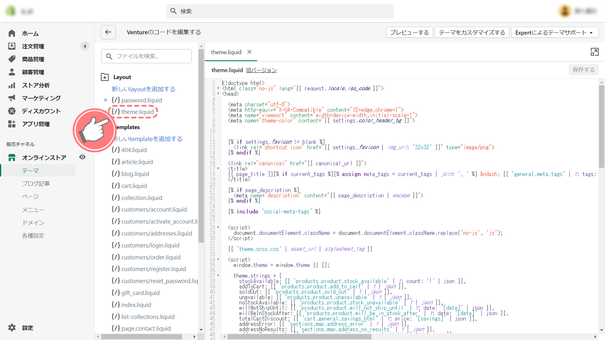Screen dimensions: 605x340
Task: Open ドメイン submenu item
Action: [33, 222]
